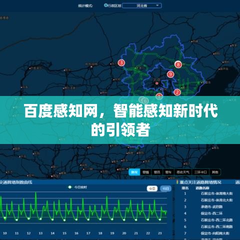Click the red star capital marker on map
The height and width of the screenshot is (240, 240).
156,83
